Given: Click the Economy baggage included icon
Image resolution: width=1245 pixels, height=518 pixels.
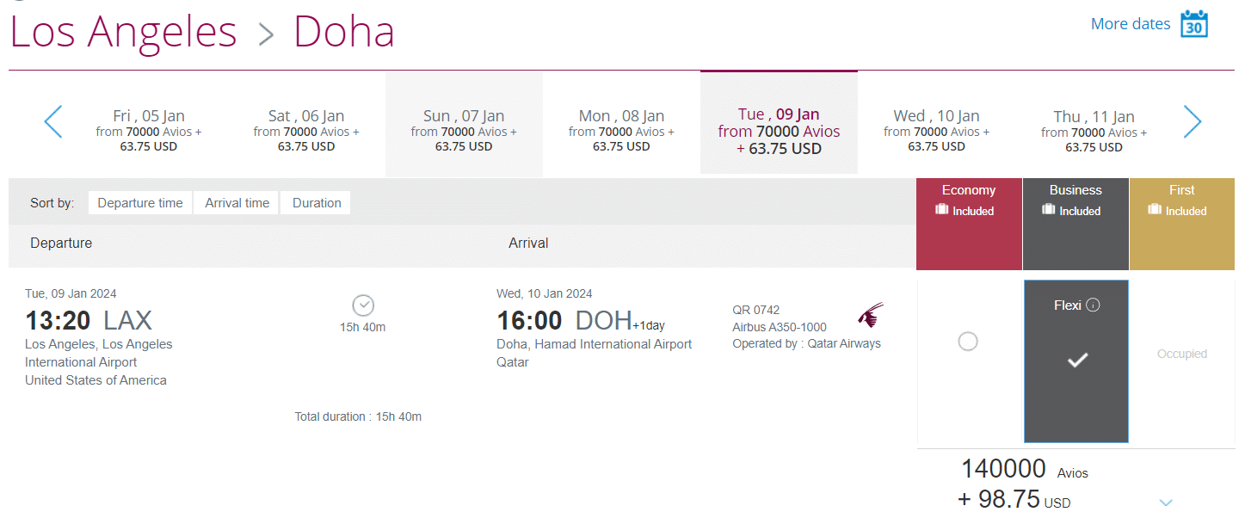Looking at the screenshot, I should click(x=942, y=211).
